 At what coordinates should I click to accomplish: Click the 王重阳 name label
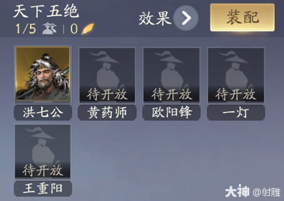[x=43, y=189]
